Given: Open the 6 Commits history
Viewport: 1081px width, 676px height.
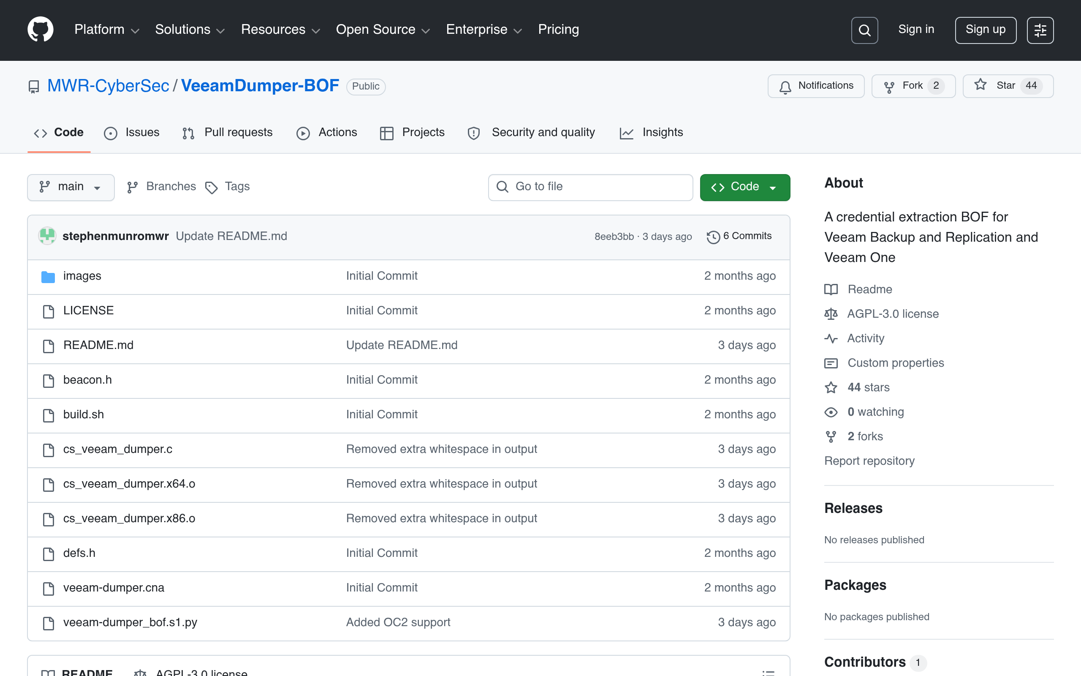Looking at the screenshot, I should [739, 236].
